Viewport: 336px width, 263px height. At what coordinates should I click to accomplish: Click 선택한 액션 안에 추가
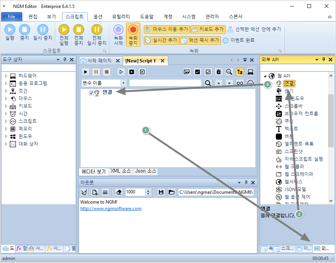coord(254,30)
